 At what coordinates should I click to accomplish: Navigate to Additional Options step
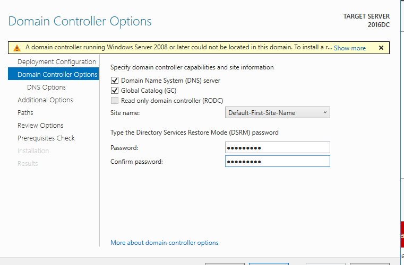pos(45,100)
